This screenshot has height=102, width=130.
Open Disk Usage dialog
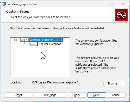tap(50, 95)
